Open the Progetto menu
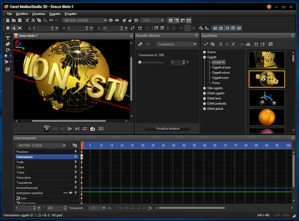Screen dimensions: 299x221 pos(71,14)
